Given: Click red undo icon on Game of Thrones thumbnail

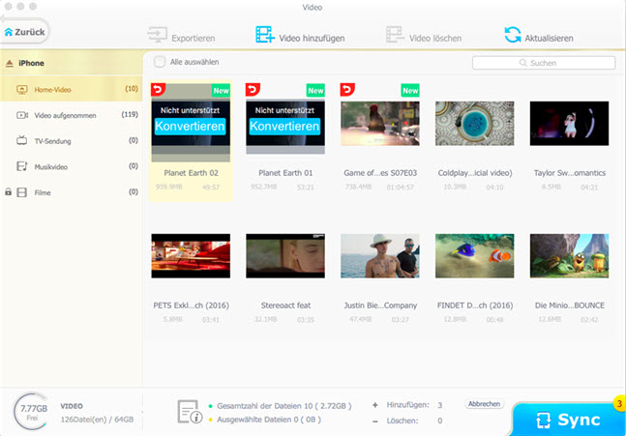Looking at the screenshot, I should 348,90.
